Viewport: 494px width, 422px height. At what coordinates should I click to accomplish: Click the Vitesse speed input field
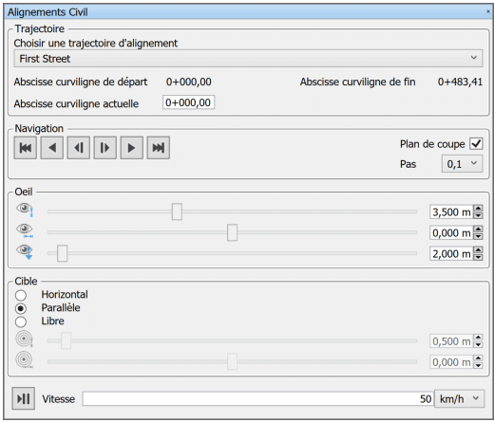258,398
